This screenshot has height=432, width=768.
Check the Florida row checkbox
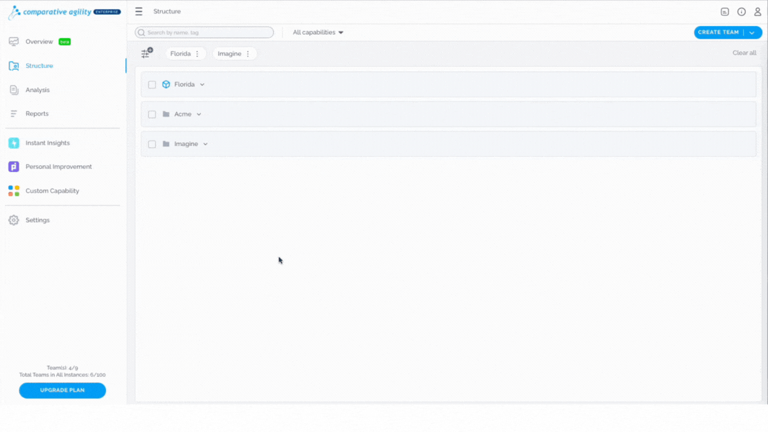click(x=152, y=85)
